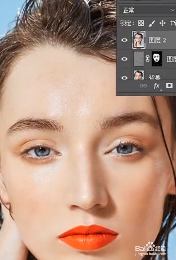Click the link layers icon
Image resolution: width=176 pixels, height=260 pixels.
tap(143, 86)
